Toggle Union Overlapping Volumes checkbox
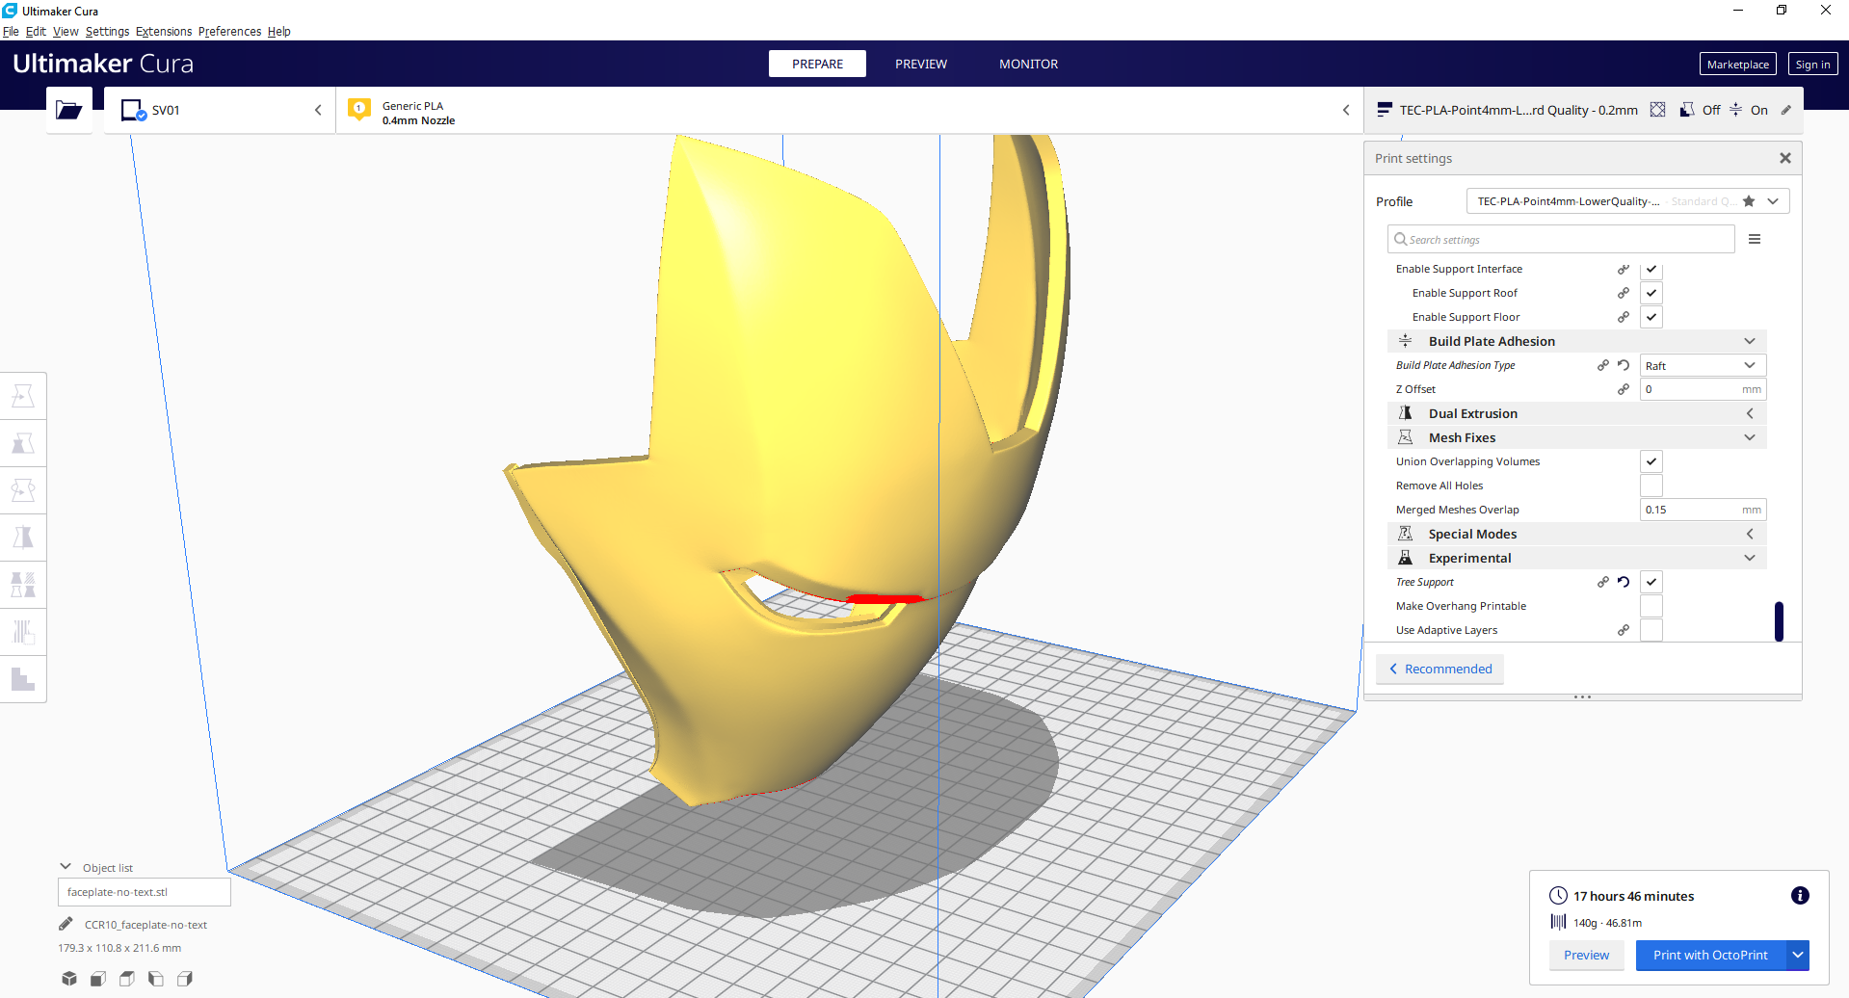Viewport: 1849px width, 998px height. pyautogui.click(x=1651, y=461)
